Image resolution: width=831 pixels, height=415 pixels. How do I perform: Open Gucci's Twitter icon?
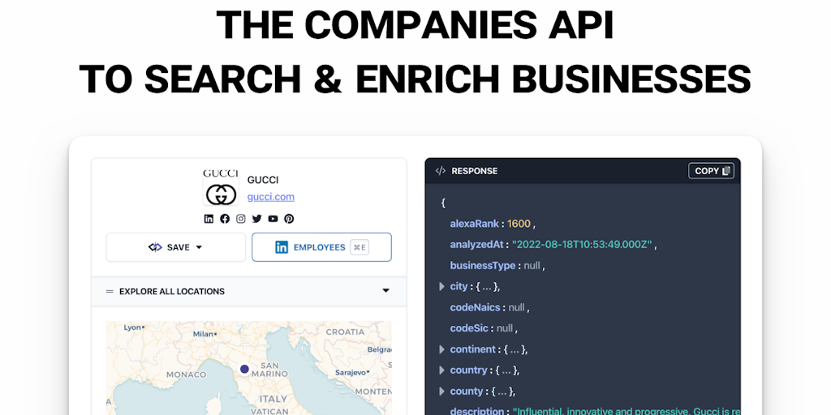point(257,219)
